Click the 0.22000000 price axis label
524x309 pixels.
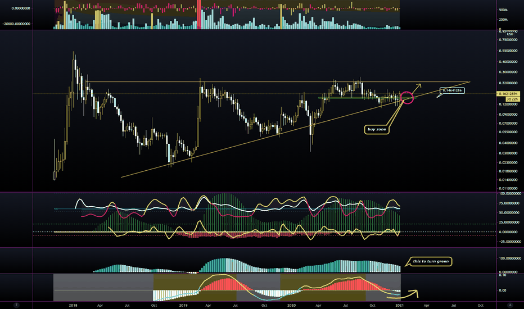click(508, 83)
